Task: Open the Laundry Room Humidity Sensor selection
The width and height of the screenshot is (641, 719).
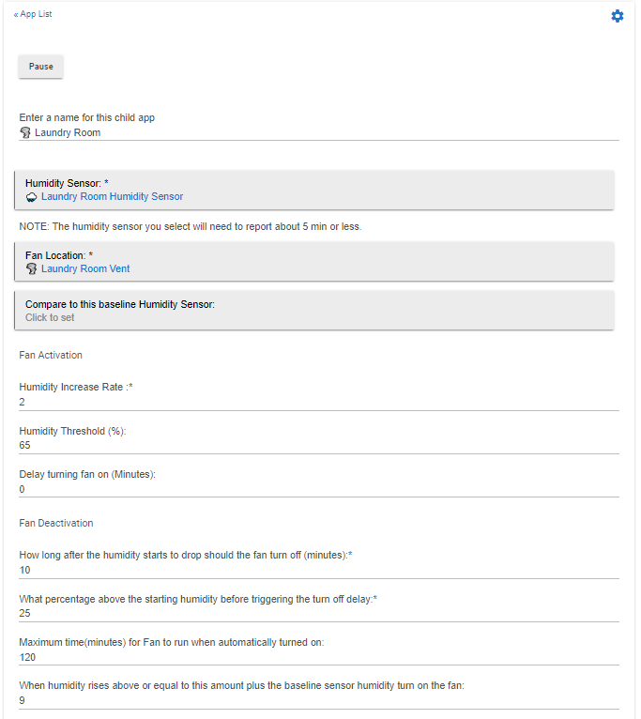Action: [314, 190]
